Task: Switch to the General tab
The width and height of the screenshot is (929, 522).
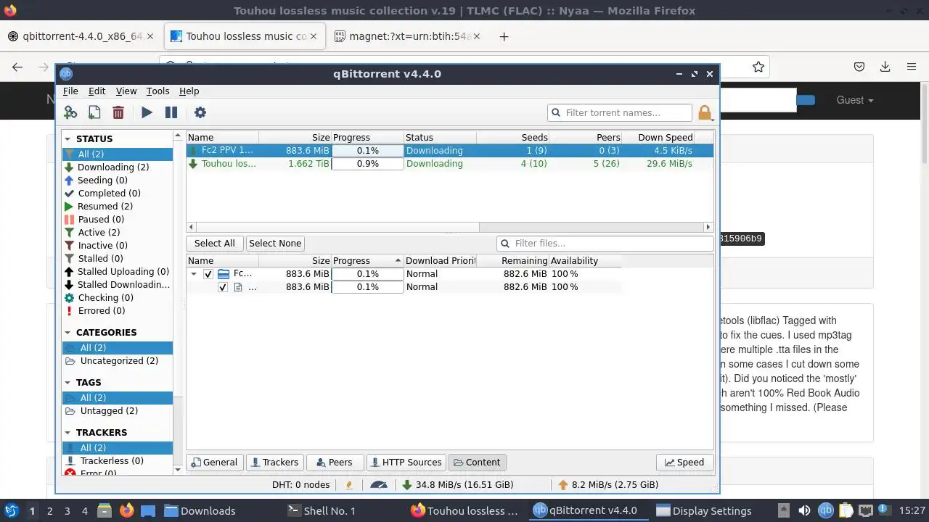Action: click(x=213, y=462)
